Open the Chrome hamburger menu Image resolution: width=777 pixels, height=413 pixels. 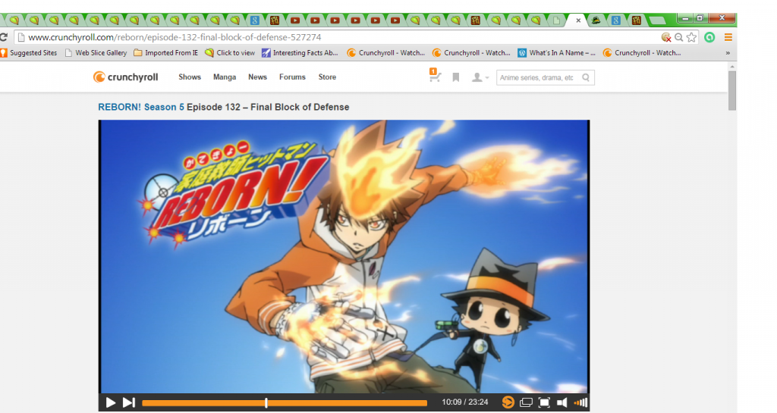click(x=728, y=37)
